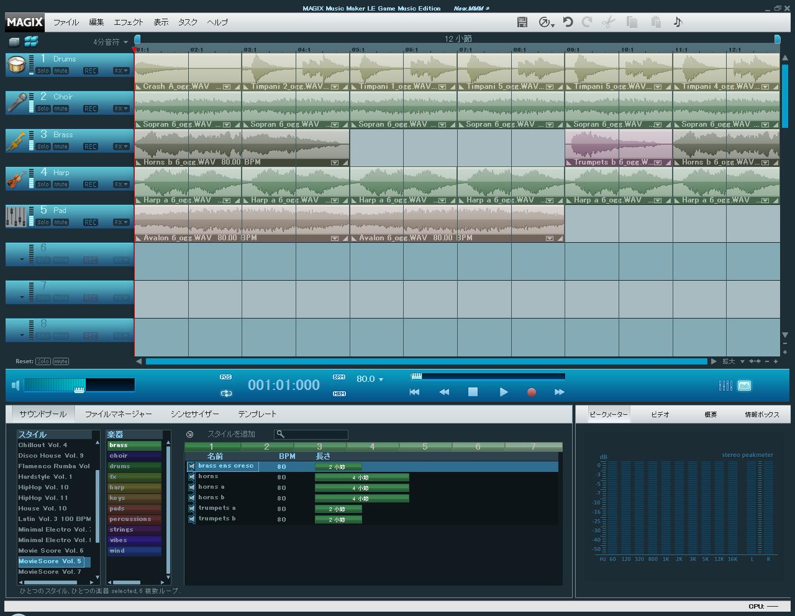Viewport: 795px width, 616px height.
Task: Open the Brass track FX dropdown
Action: 121,147
